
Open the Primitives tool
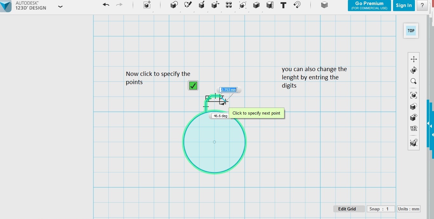(174, 5)
